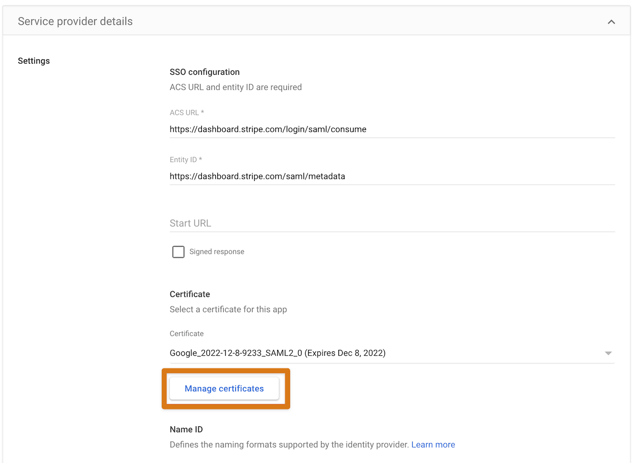Click 'ACS URL and entity ID are required' text
The height and width of the screenshot is (463, 635).
[236, 87]
